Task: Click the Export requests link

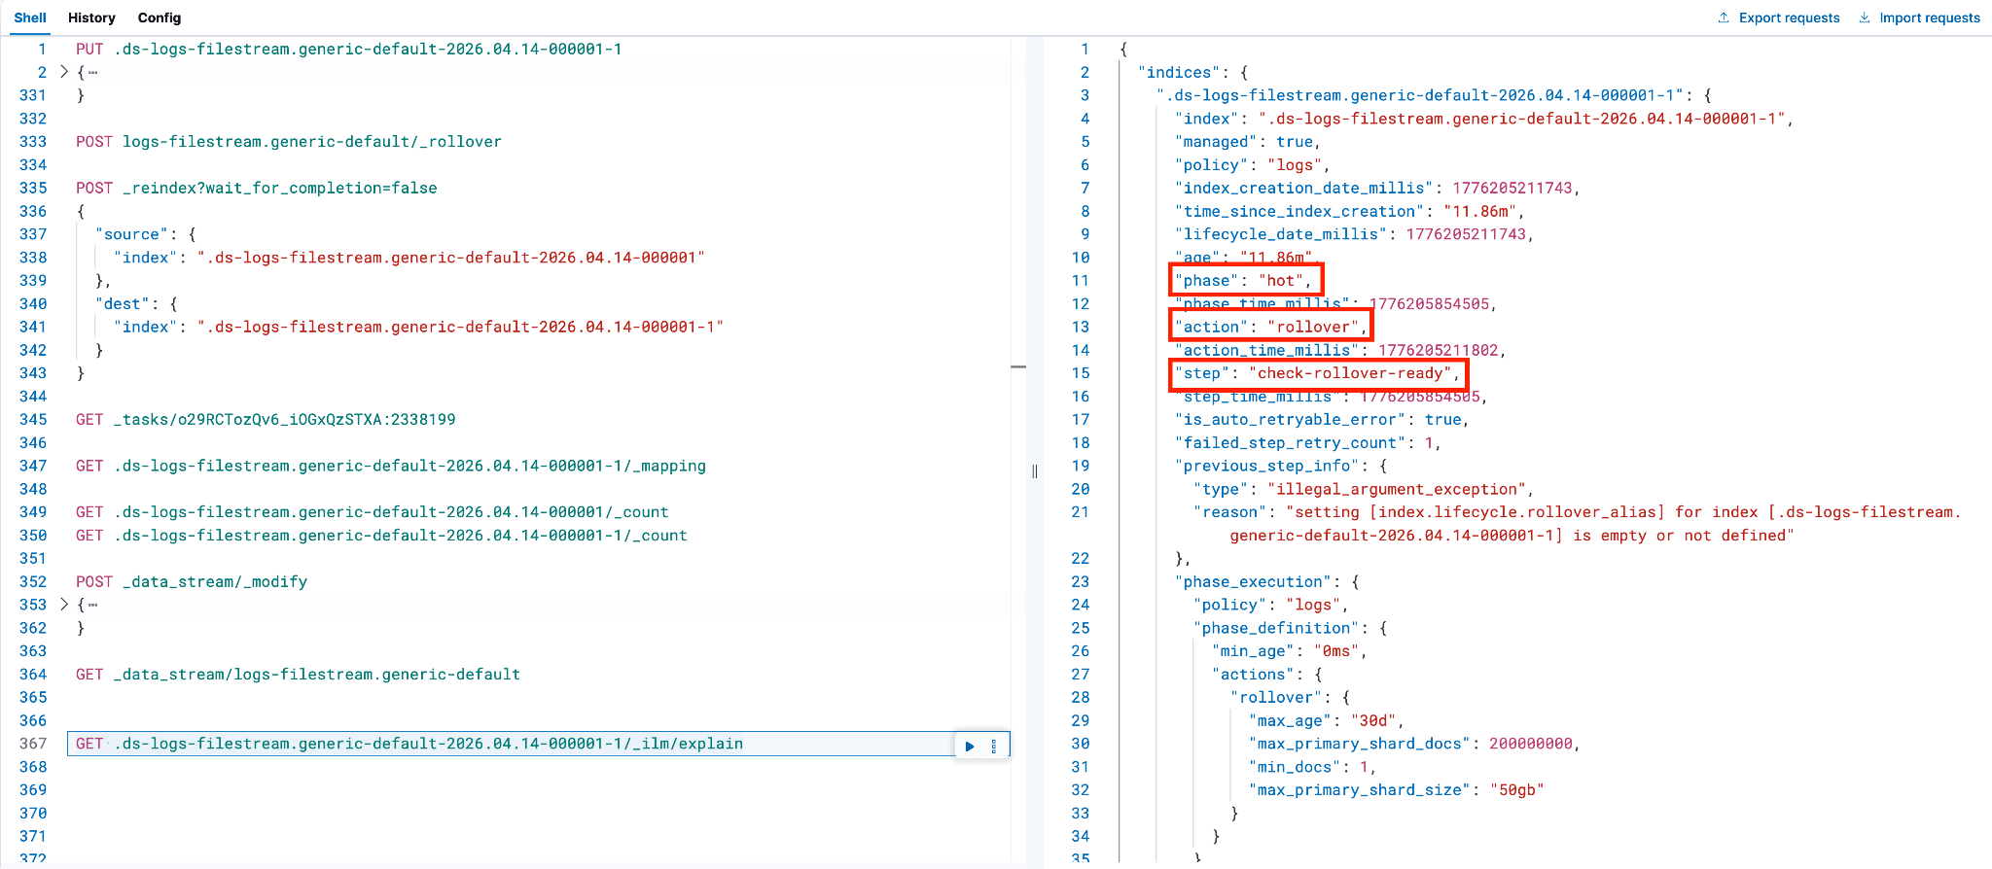Action: pos(1789,17)
